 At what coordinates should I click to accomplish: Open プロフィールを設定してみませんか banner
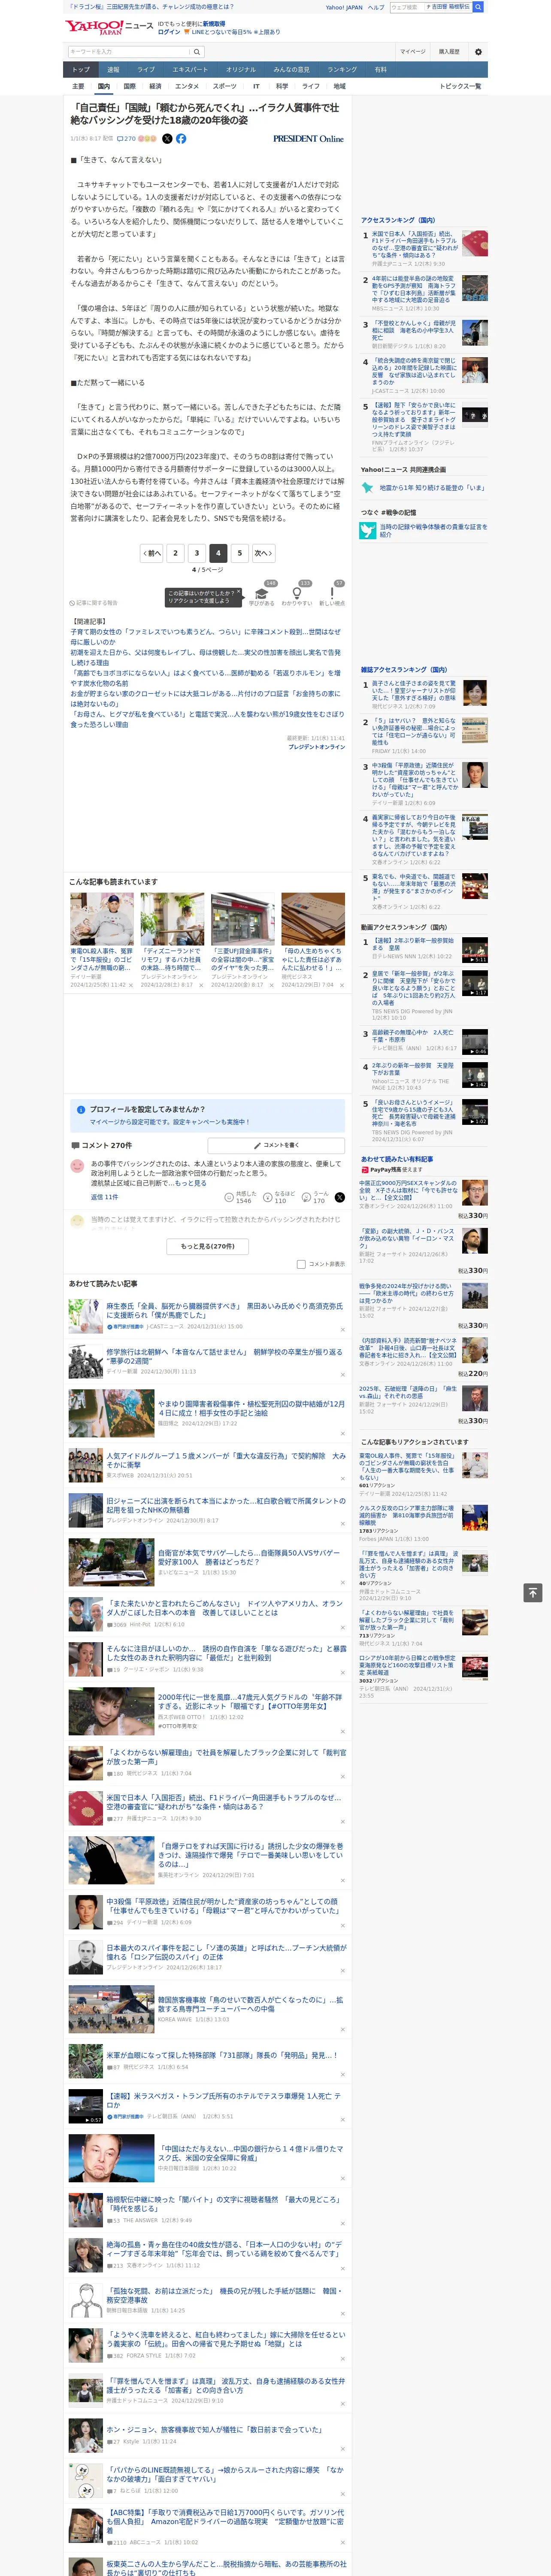click(x=208, y=1115)
